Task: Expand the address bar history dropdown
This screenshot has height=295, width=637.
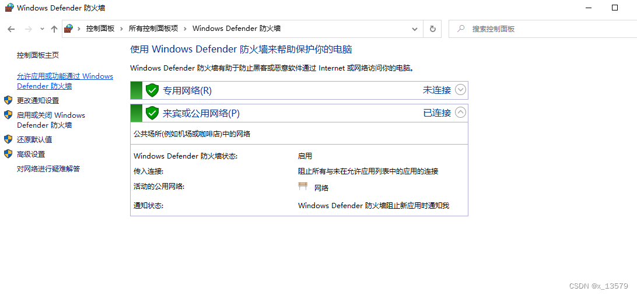Action: coord(414,29)
